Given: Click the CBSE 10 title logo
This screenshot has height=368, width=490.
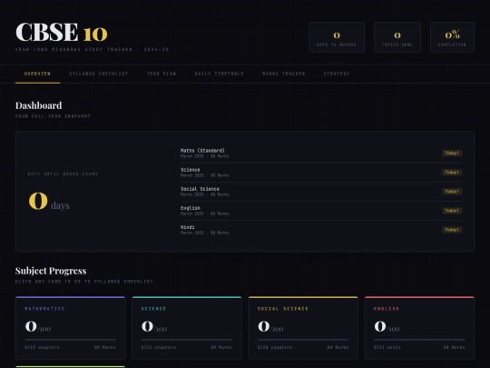Looking at the screenshot, I should (62, 32).
